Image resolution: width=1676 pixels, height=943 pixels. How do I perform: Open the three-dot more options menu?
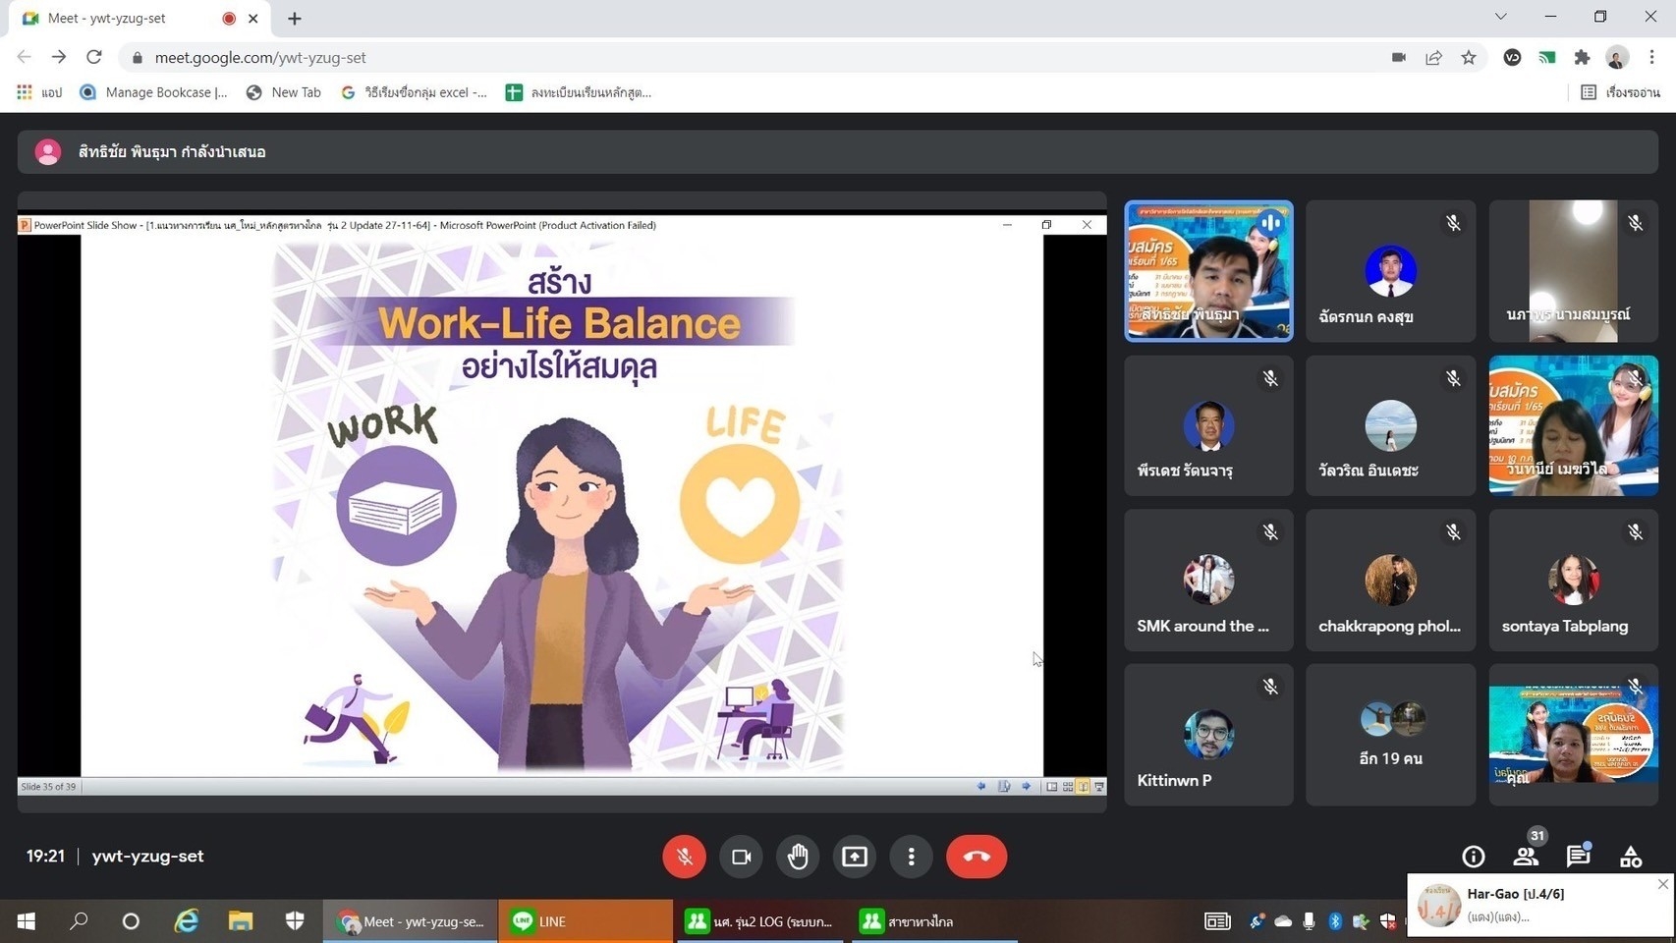pyautogui.click(x=911, y=857)
